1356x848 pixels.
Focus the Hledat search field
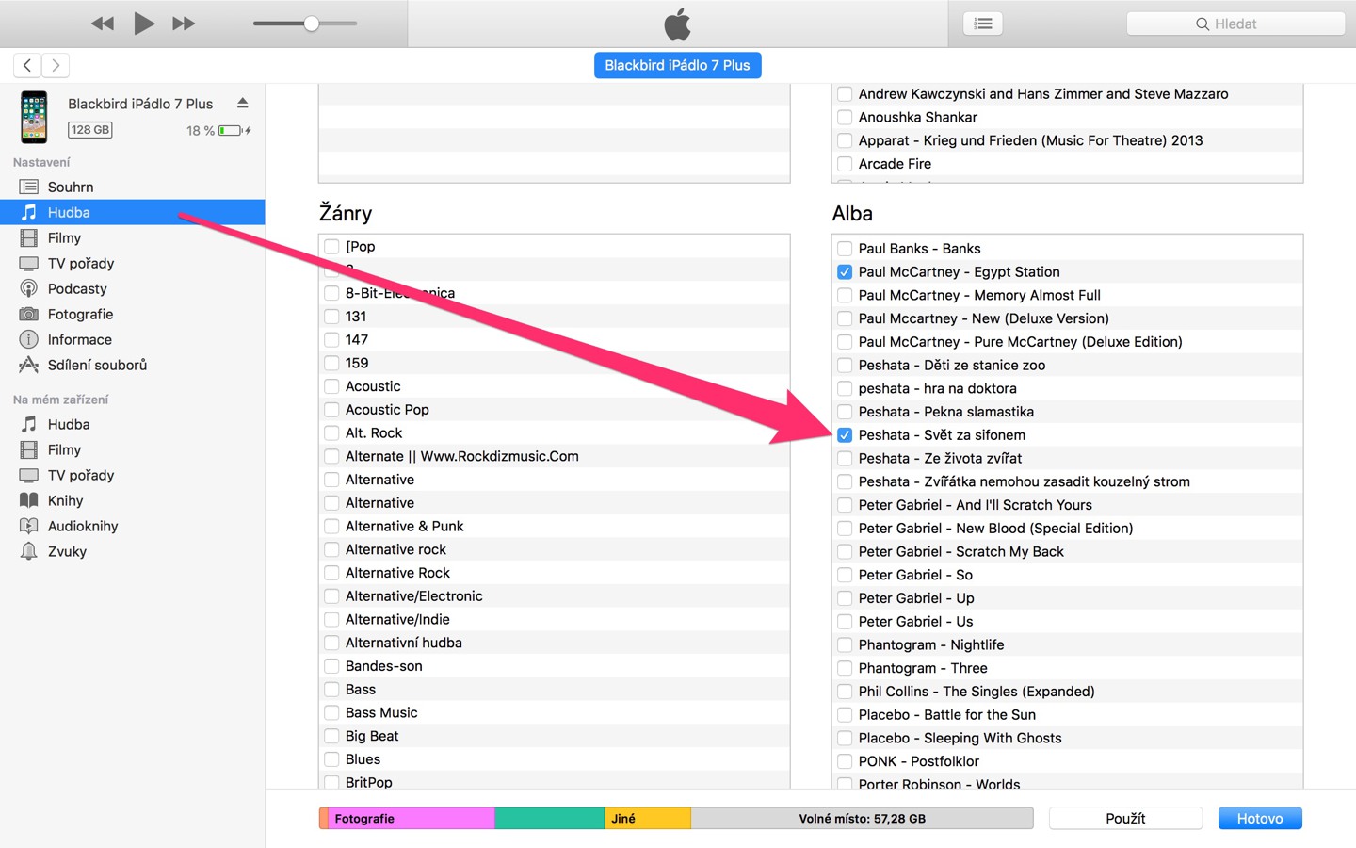pos(1235,24)
